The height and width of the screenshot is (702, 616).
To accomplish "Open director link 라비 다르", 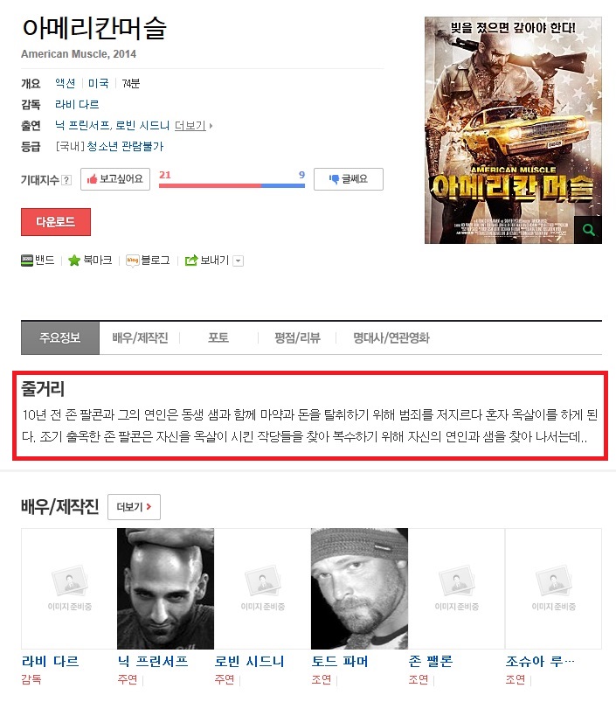I will click(x=77, y=104).
